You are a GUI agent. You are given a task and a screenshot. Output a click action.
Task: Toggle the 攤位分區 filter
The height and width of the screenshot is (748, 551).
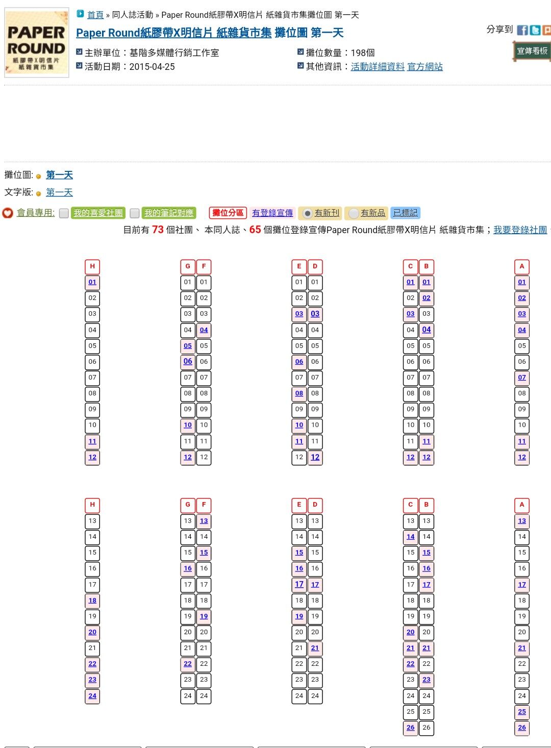click(x=228, y=213)
